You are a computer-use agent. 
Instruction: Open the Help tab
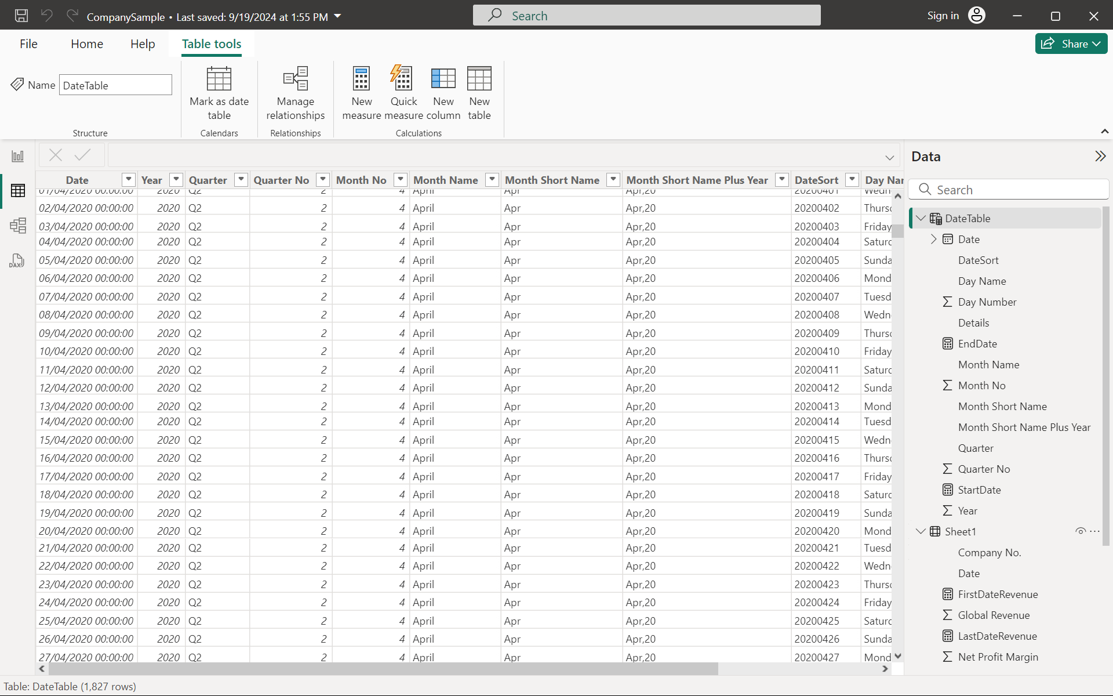tap(143, 44)
